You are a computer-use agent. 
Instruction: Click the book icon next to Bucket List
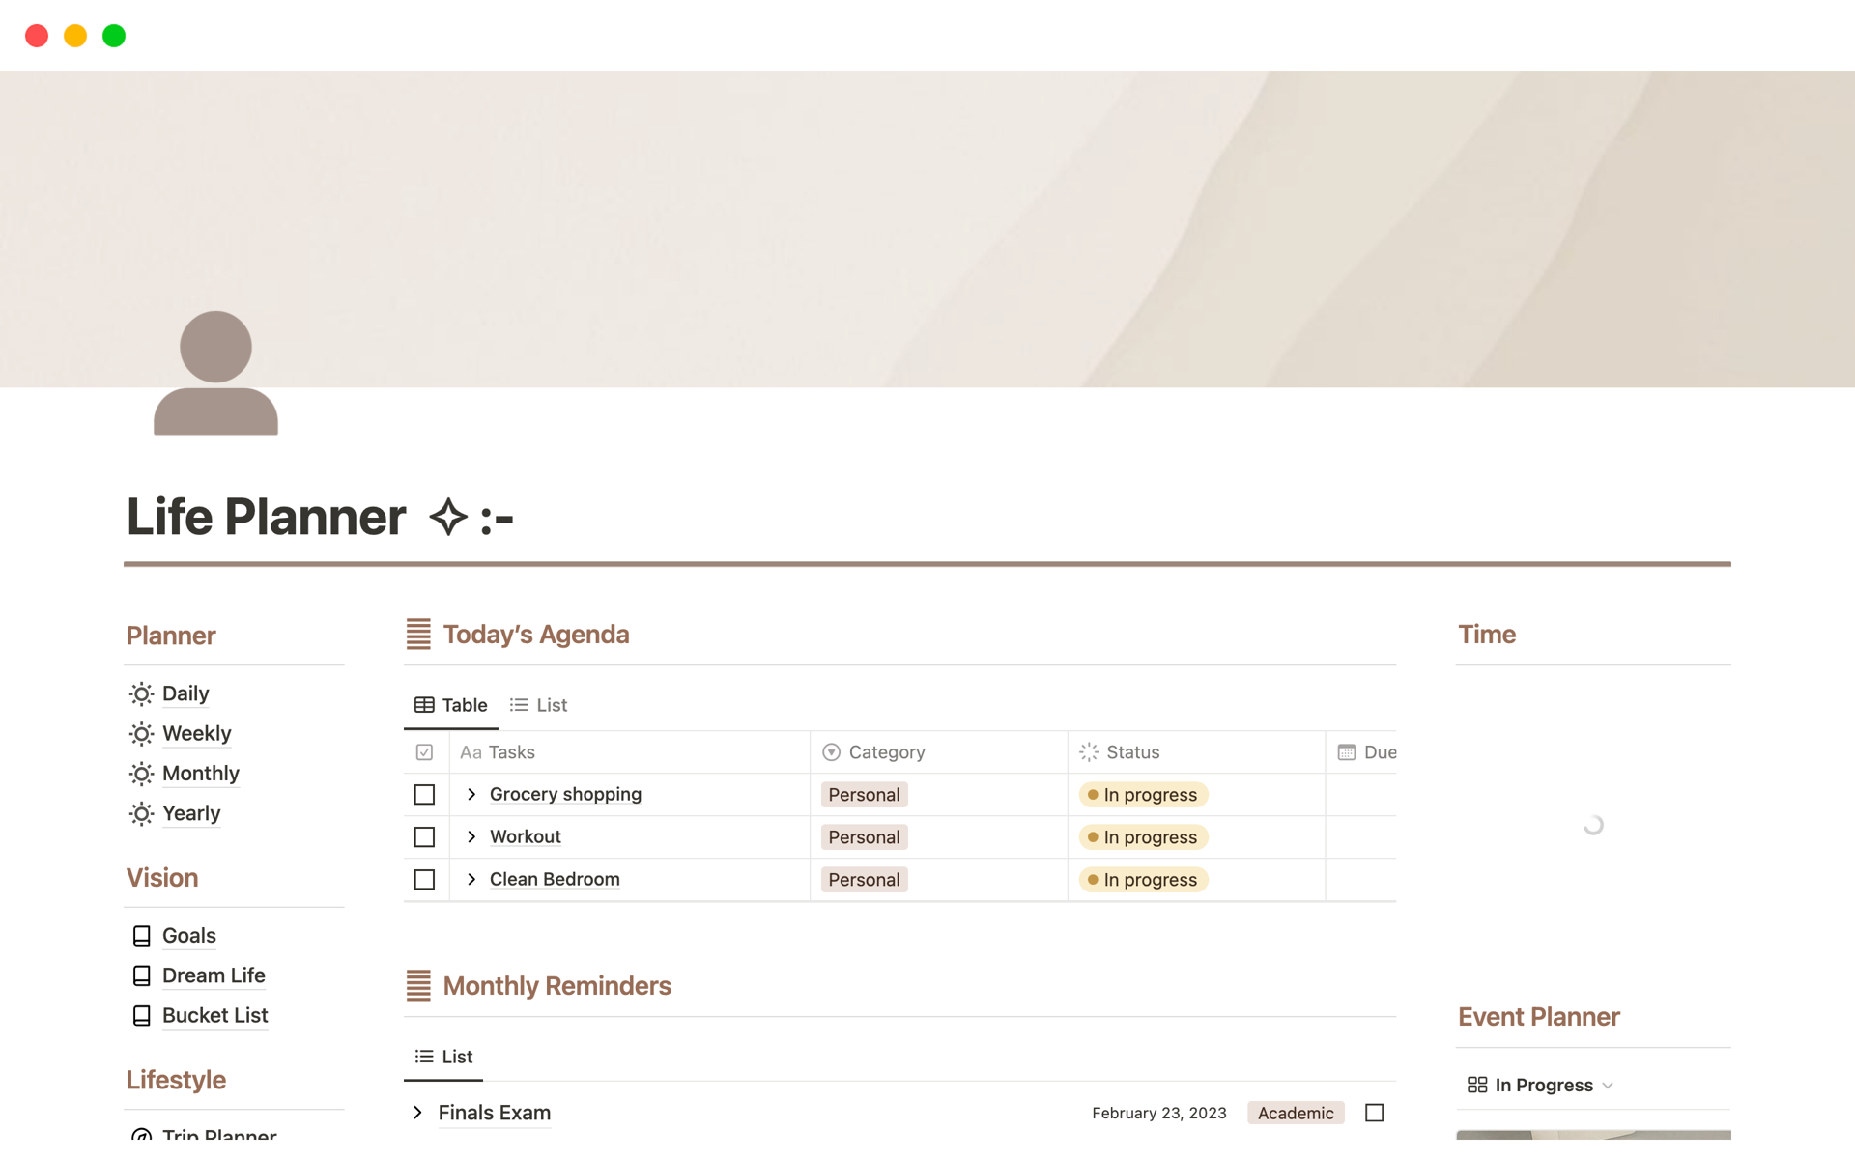tap(141, 1016)
